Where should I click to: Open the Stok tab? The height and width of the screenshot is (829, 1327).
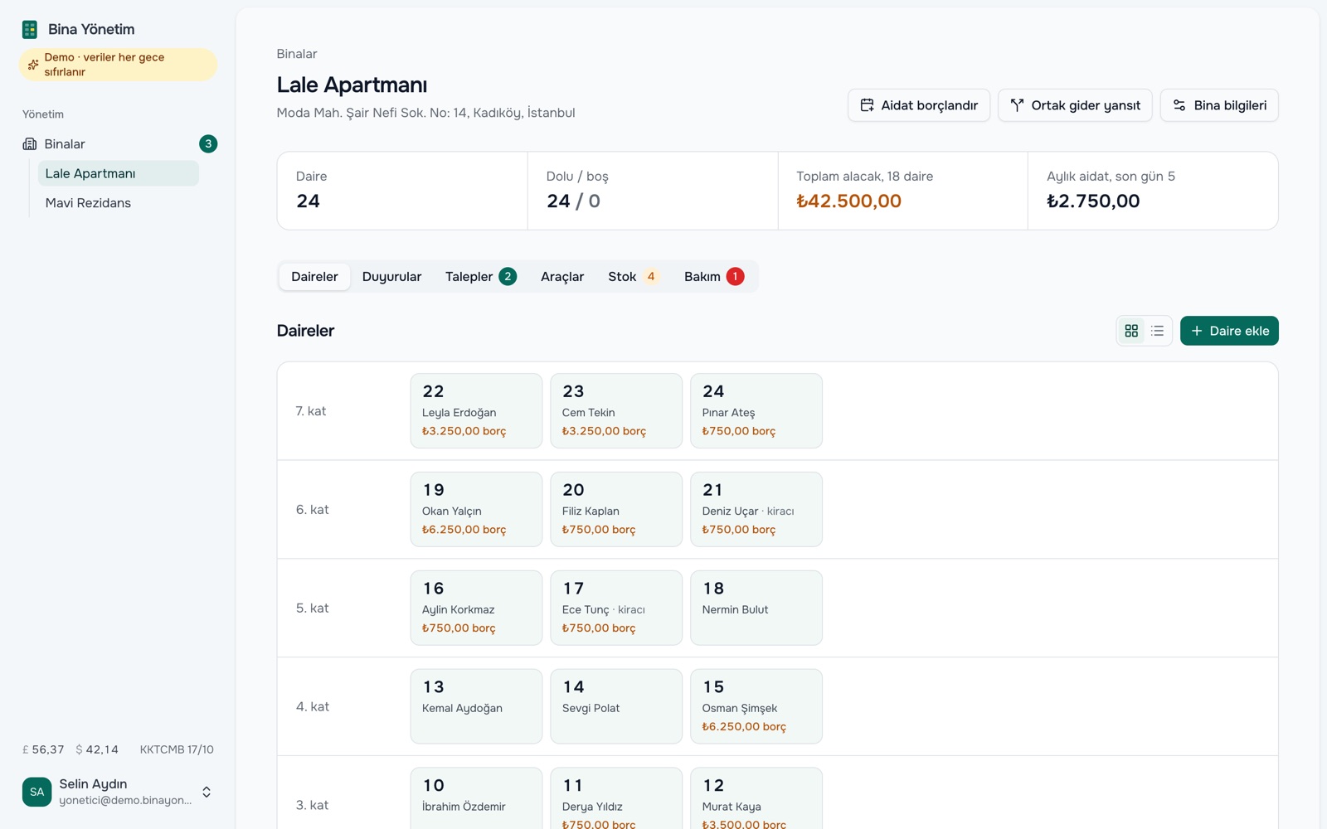pos(634,277)
